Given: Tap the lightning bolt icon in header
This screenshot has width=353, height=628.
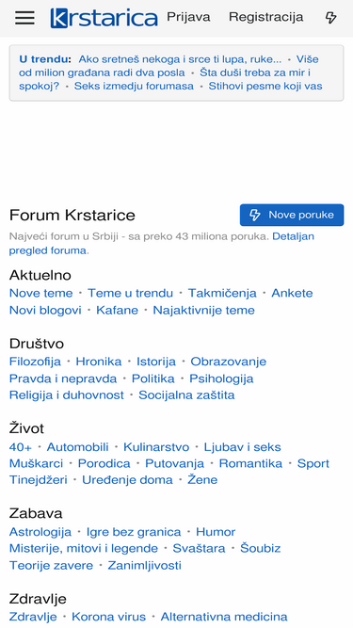Looking at the screenshot, I should tap(330, 18).
